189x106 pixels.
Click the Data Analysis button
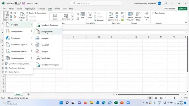point(158,13)
